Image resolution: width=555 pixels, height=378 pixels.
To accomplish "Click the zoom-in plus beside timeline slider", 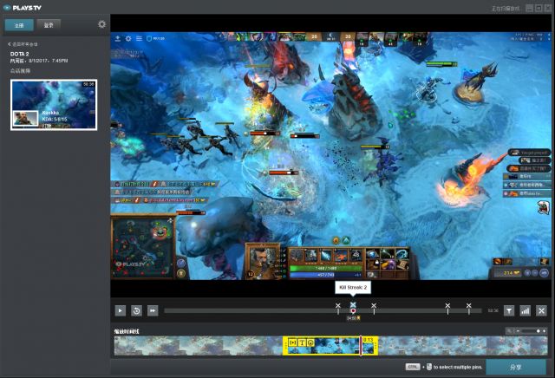I will tap(544, 331).
